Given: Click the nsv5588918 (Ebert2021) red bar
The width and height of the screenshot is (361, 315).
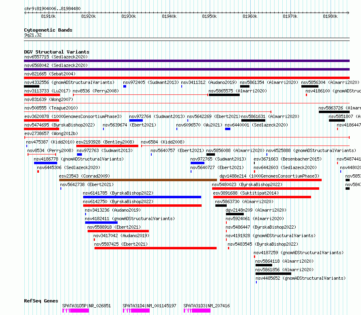Looking at the screenshot, I should point(118,231).
